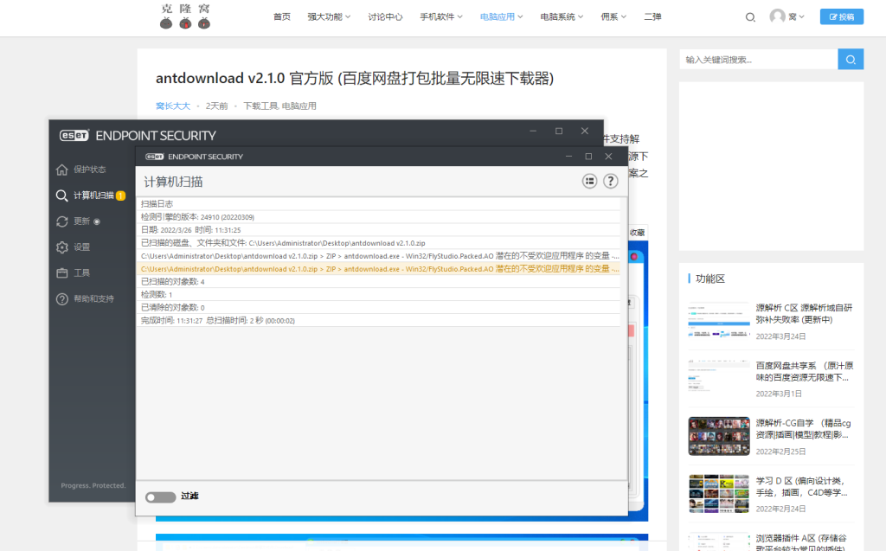
Task: Toggle the 过滤 filter switch
Action: click(160, 497)
